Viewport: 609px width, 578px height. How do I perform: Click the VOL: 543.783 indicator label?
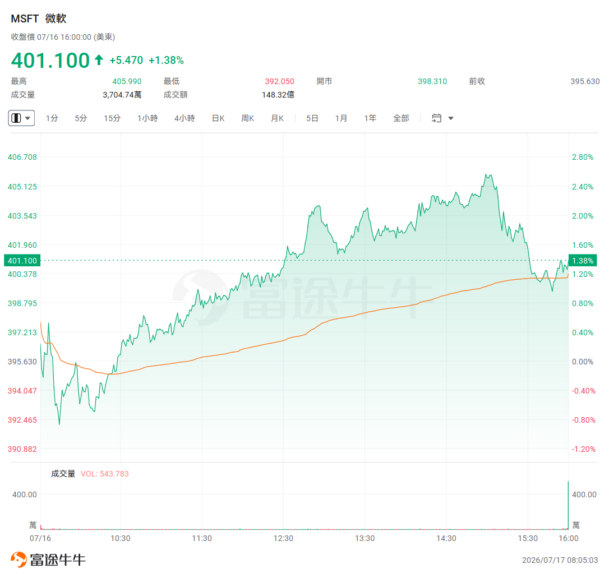104,474
